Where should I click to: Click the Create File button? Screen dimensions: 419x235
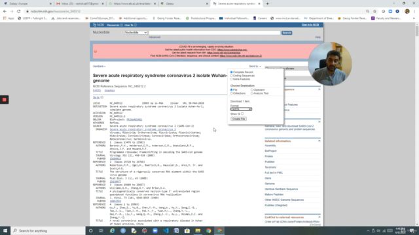238,119
